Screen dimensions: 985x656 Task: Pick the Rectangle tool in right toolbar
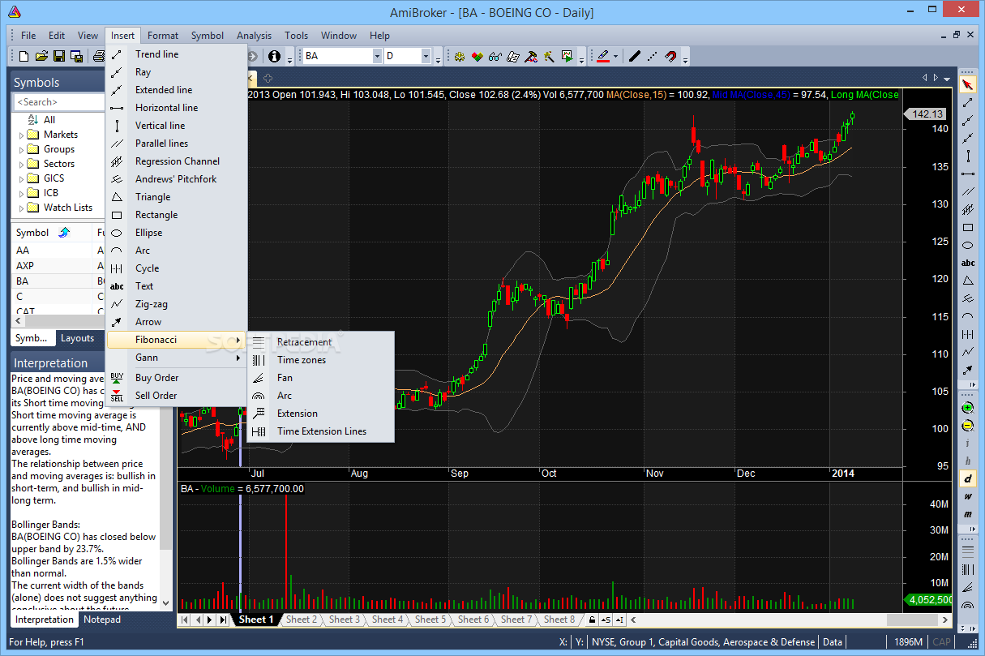(x=968, y=227)
